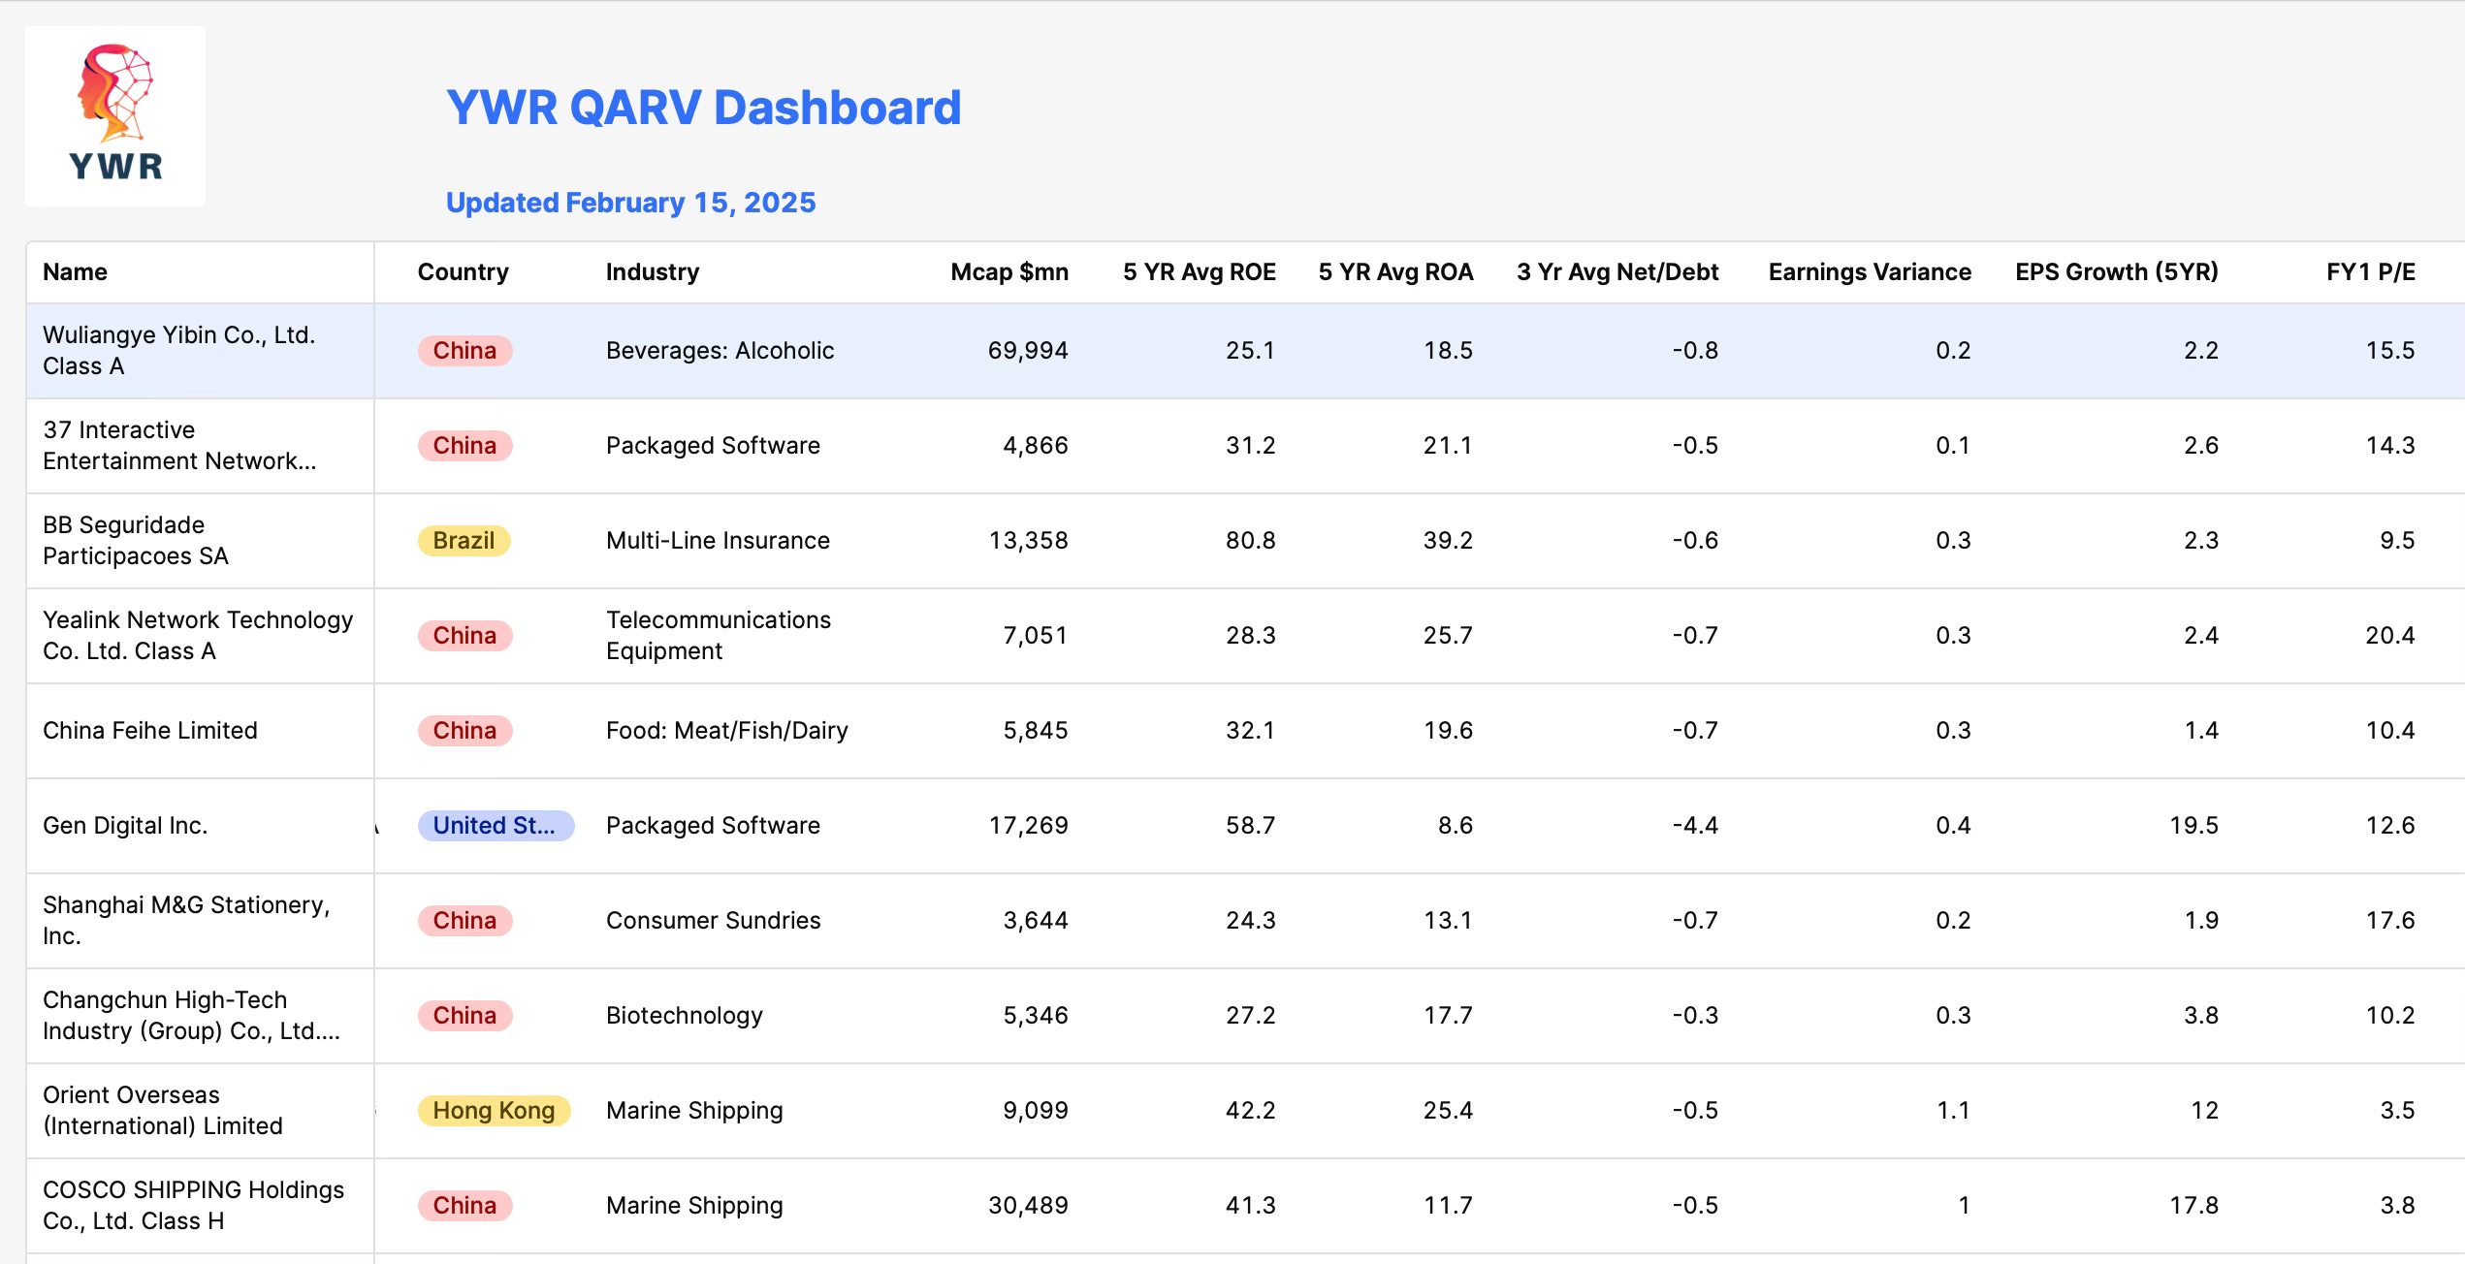Image resolution: width=2465 pixels, height=1264 pixels.
Task: Sort by 5 YR Avg ROE header
Action: pos(1200,272)
